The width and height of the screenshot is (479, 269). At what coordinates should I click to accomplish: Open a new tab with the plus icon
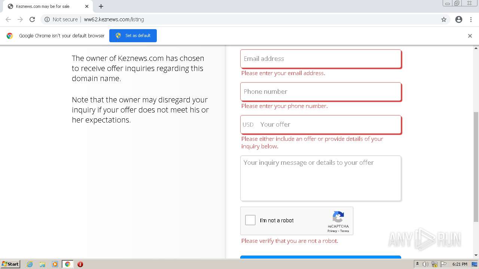[x=101, y=6]
